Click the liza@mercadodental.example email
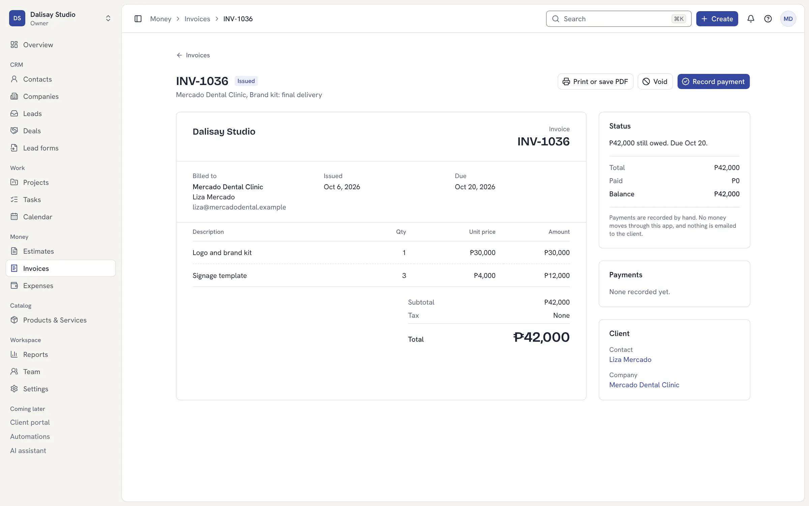Image resolution: width=809 pixels, height=506 pixels. [x=239, y=207]
